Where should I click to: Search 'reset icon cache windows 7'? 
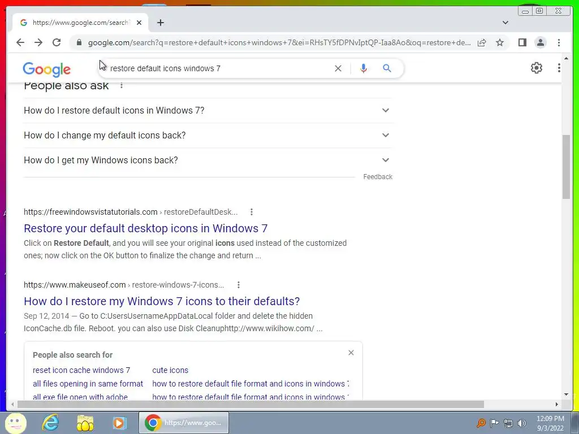(81, 370)
